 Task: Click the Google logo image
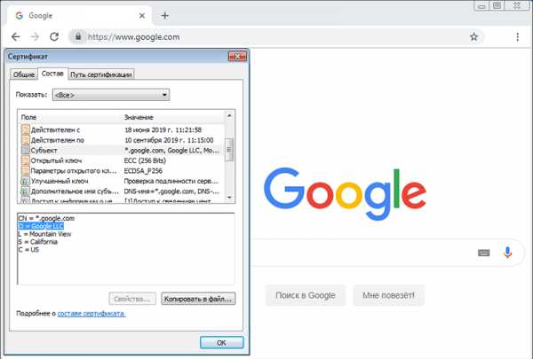(345, 194)
